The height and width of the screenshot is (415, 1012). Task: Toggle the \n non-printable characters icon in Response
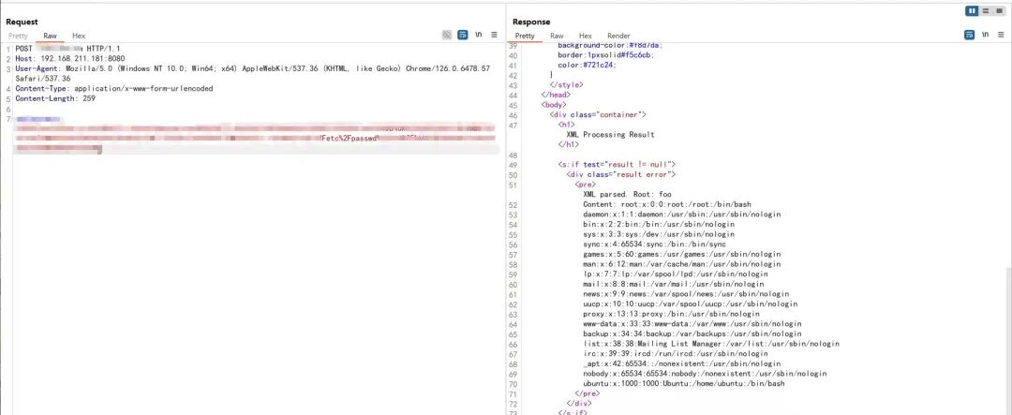pyautogui.click(x=986, y=36)
